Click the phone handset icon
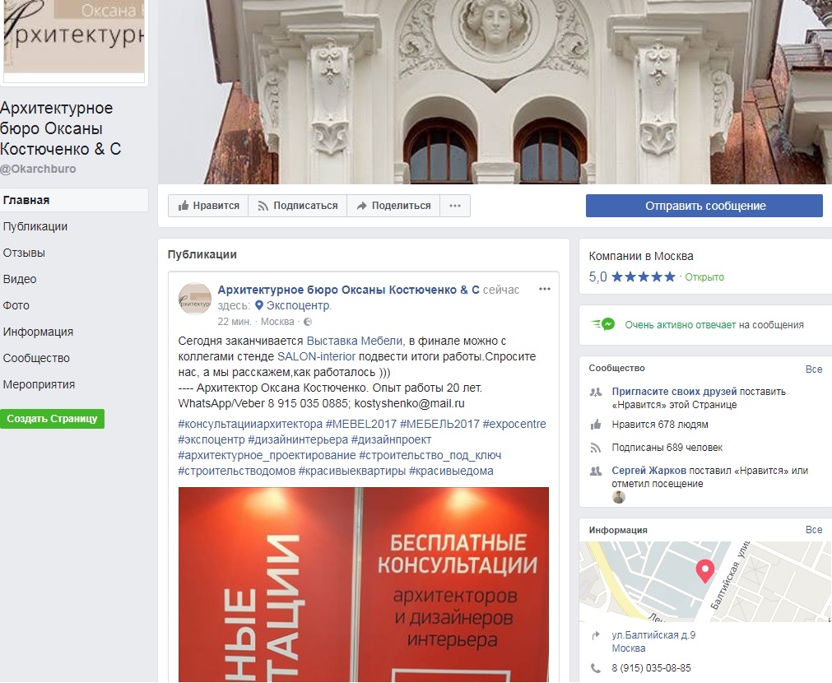The image size is (832, 683). point(596,668)
